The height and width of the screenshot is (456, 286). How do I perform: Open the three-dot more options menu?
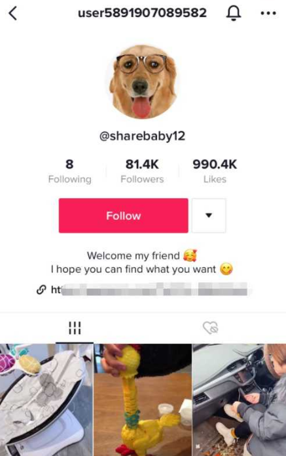tap(268, 13)
